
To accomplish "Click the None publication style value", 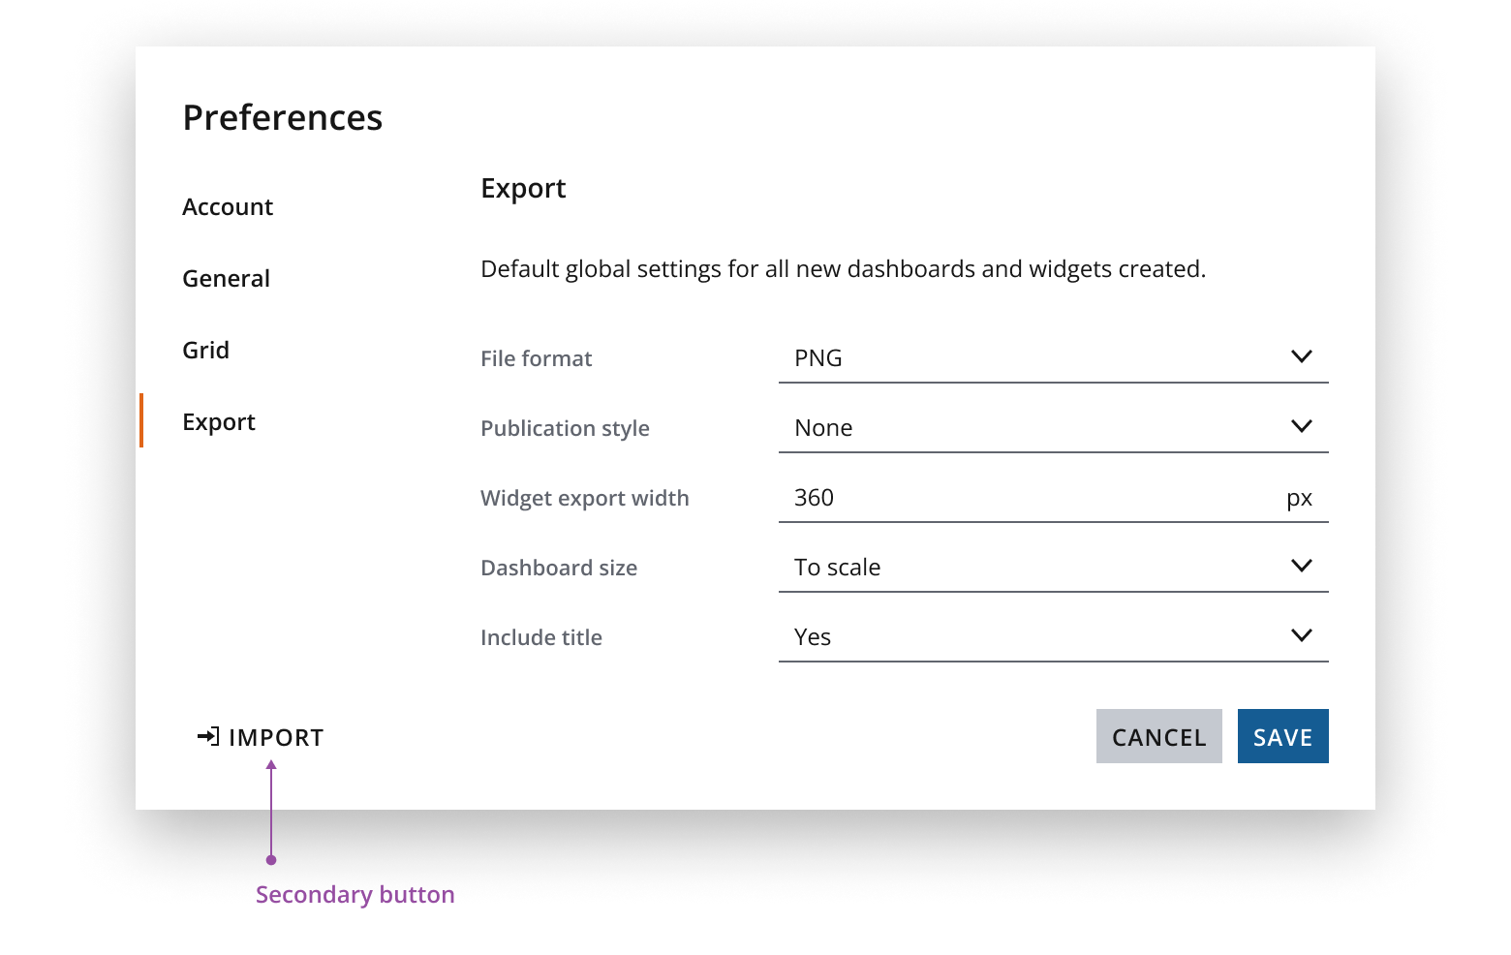I will tap(823, 428).
